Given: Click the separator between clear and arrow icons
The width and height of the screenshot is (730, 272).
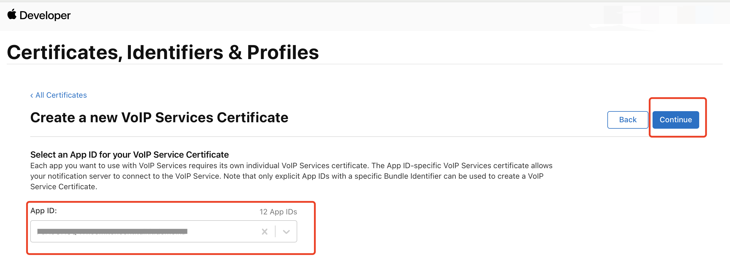Looking at the screenshot, I should [275, 231].
